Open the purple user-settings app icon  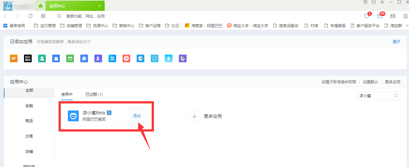pyautogui.click(x=98, y=58)
